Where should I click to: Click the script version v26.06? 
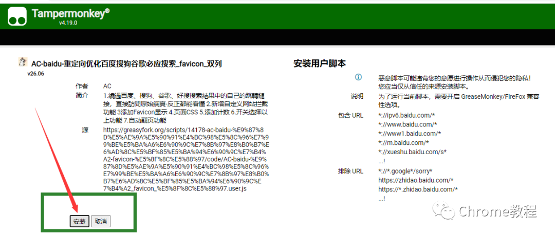click(x=36, y=74)
